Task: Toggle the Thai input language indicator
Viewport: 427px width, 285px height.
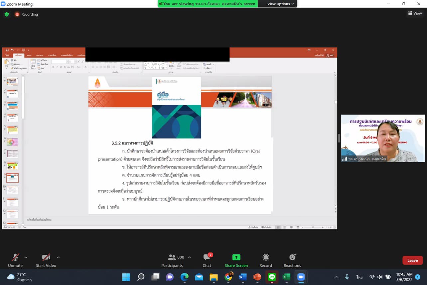Action: click(359, 277)
